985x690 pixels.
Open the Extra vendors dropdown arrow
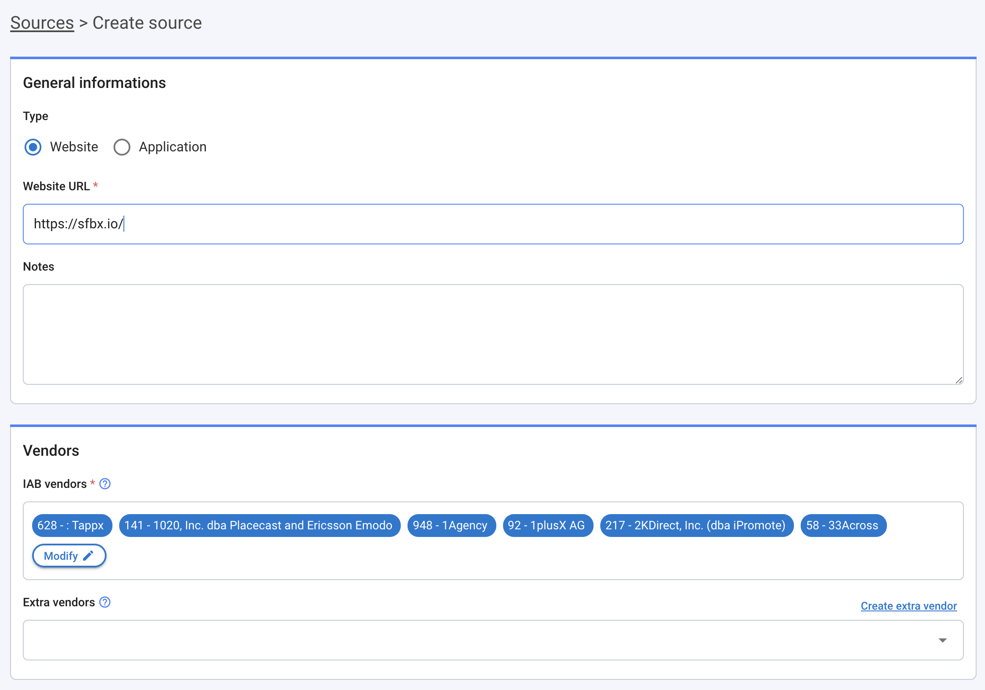(x=942, y=640)
